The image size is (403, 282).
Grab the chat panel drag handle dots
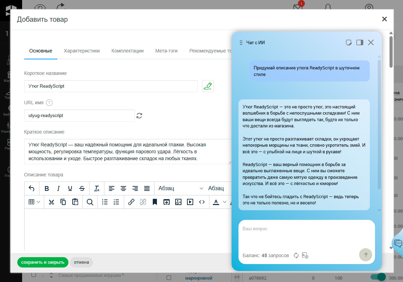pos(241,42)
